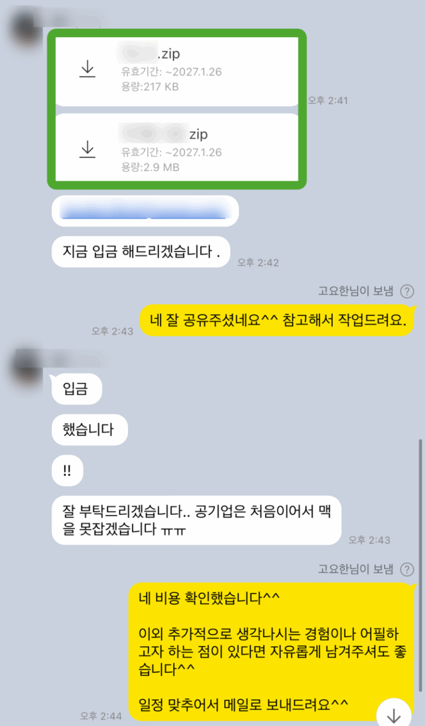The image size is (425, 726).
Task: Open the blurred blue link message
Action: (145, 211)
